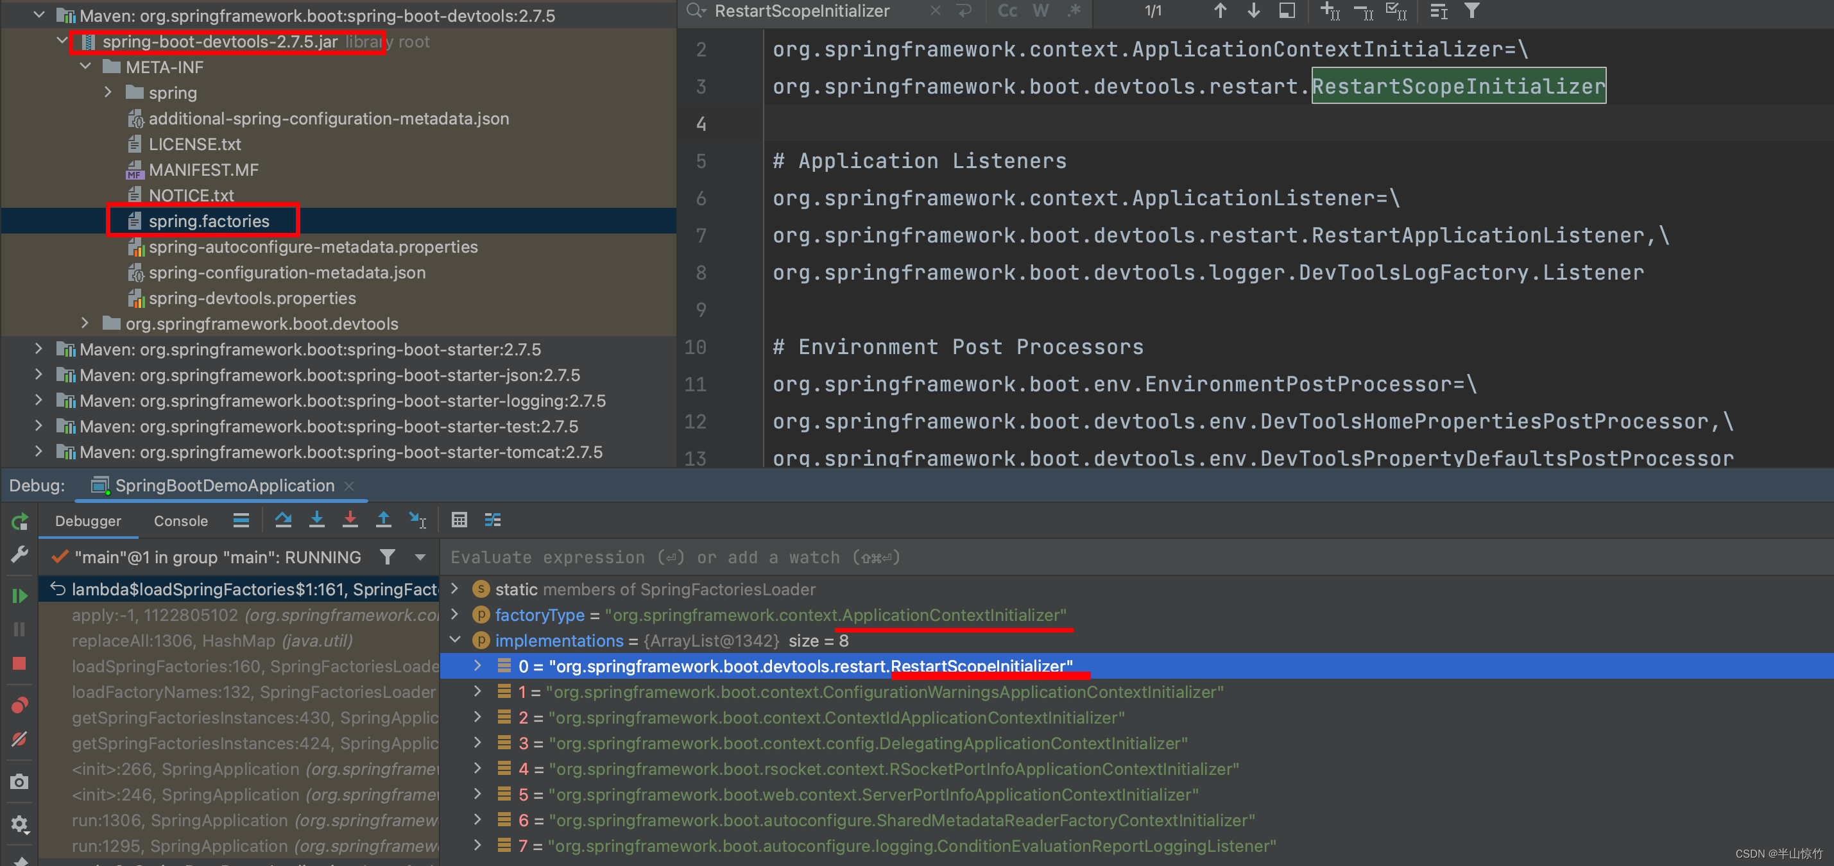Expand element 0 RestartScopeInitializer
1834x866 pixels.
[x=477, y=665]
